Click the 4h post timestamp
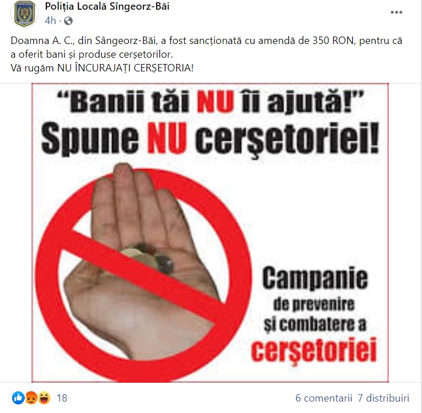Image resolution: width=422 pixels, height=413 pixels. click(x=50, y=21)
